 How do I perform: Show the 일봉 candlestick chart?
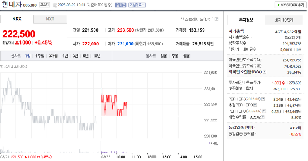coord(163,56)
